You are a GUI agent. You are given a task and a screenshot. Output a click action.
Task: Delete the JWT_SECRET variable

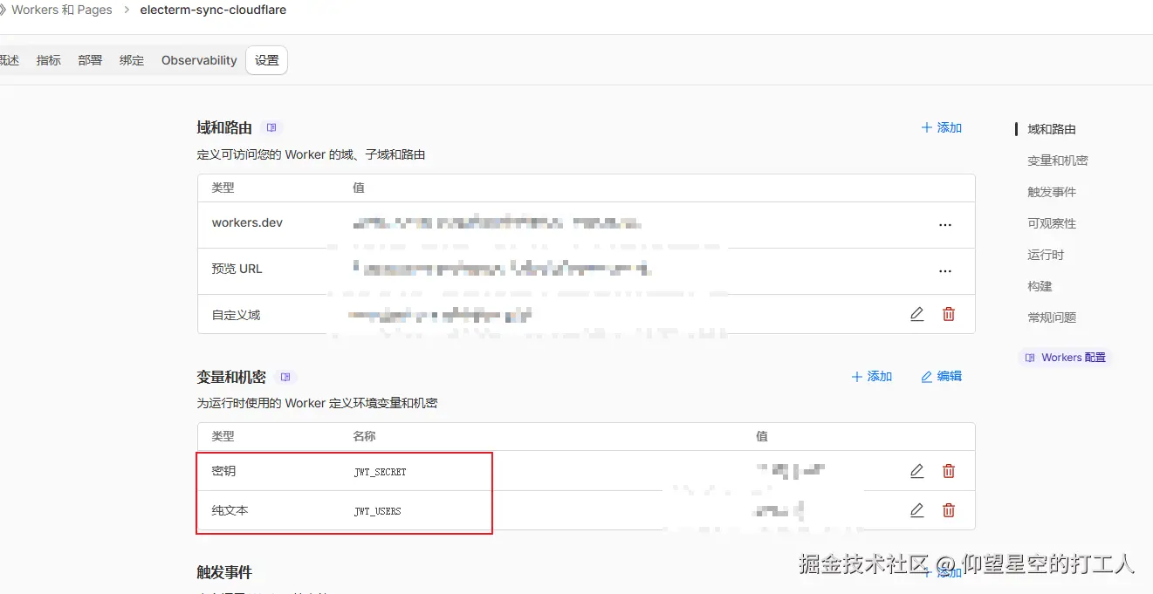point(949,471)
